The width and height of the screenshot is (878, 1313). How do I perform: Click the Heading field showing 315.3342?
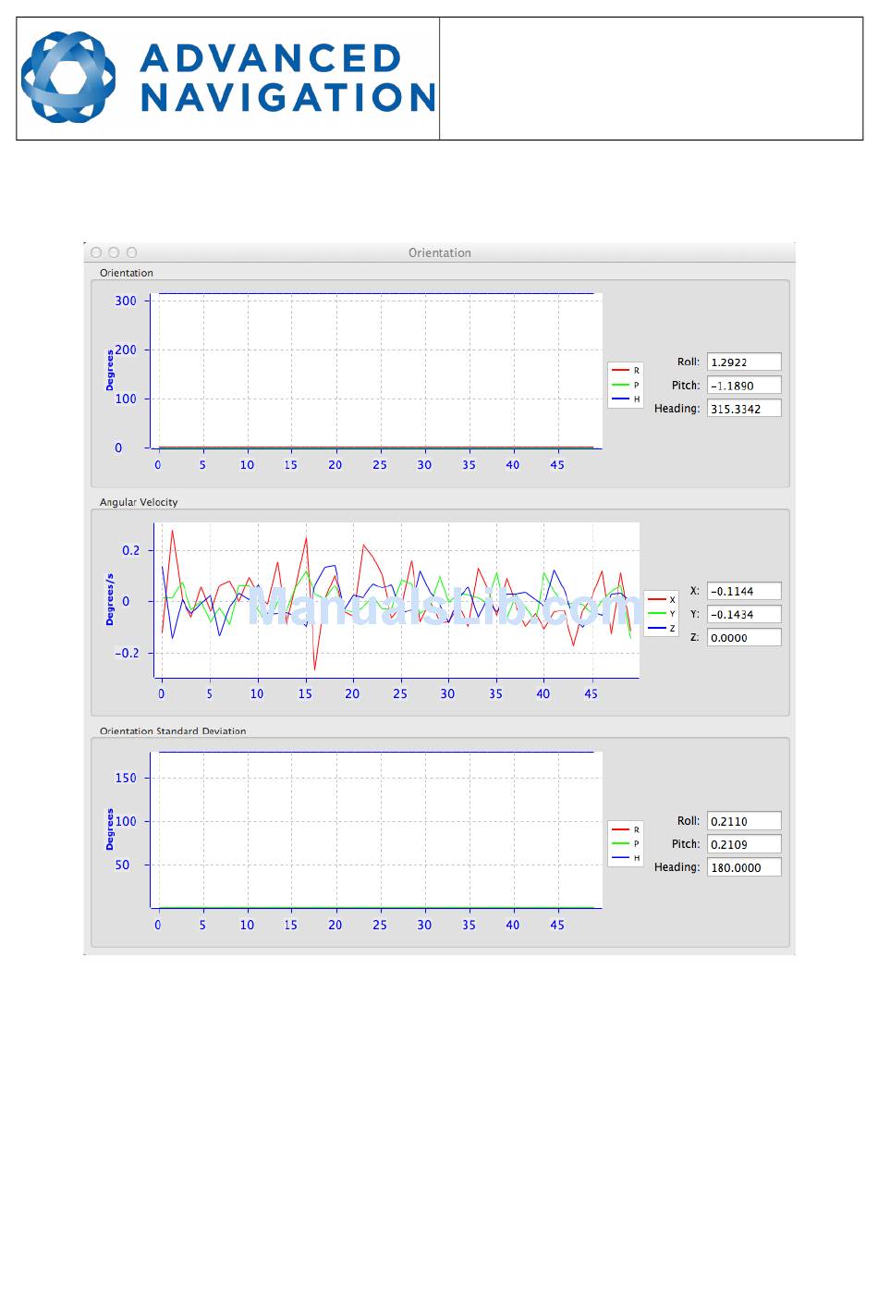(743, 409)
